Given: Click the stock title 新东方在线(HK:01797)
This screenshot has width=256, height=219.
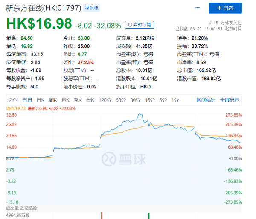Looking at the screenshot, I should 44,8.
